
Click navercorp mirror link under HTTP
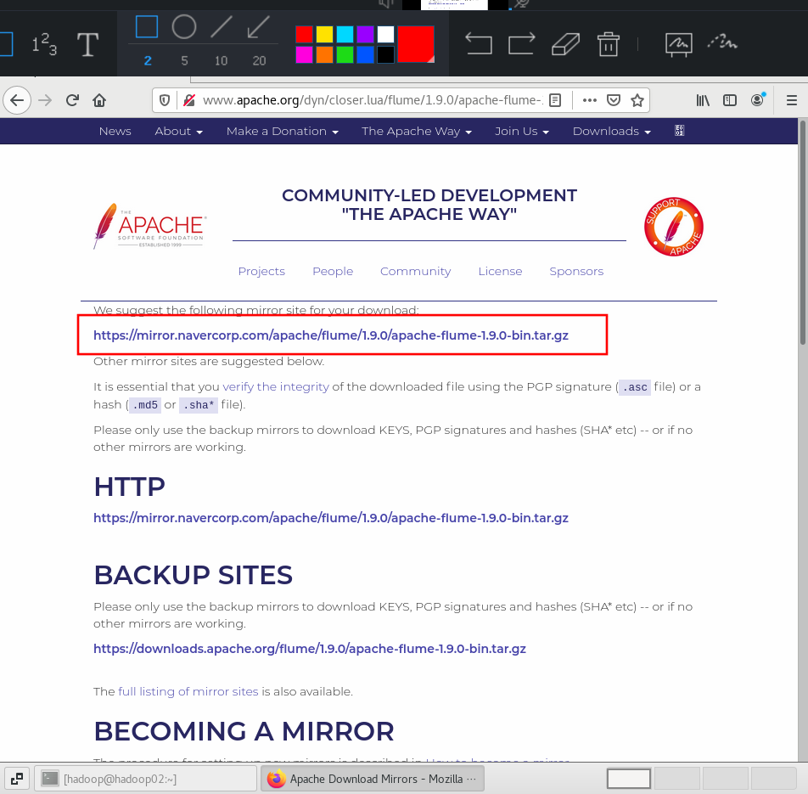[x=331, y=518]
